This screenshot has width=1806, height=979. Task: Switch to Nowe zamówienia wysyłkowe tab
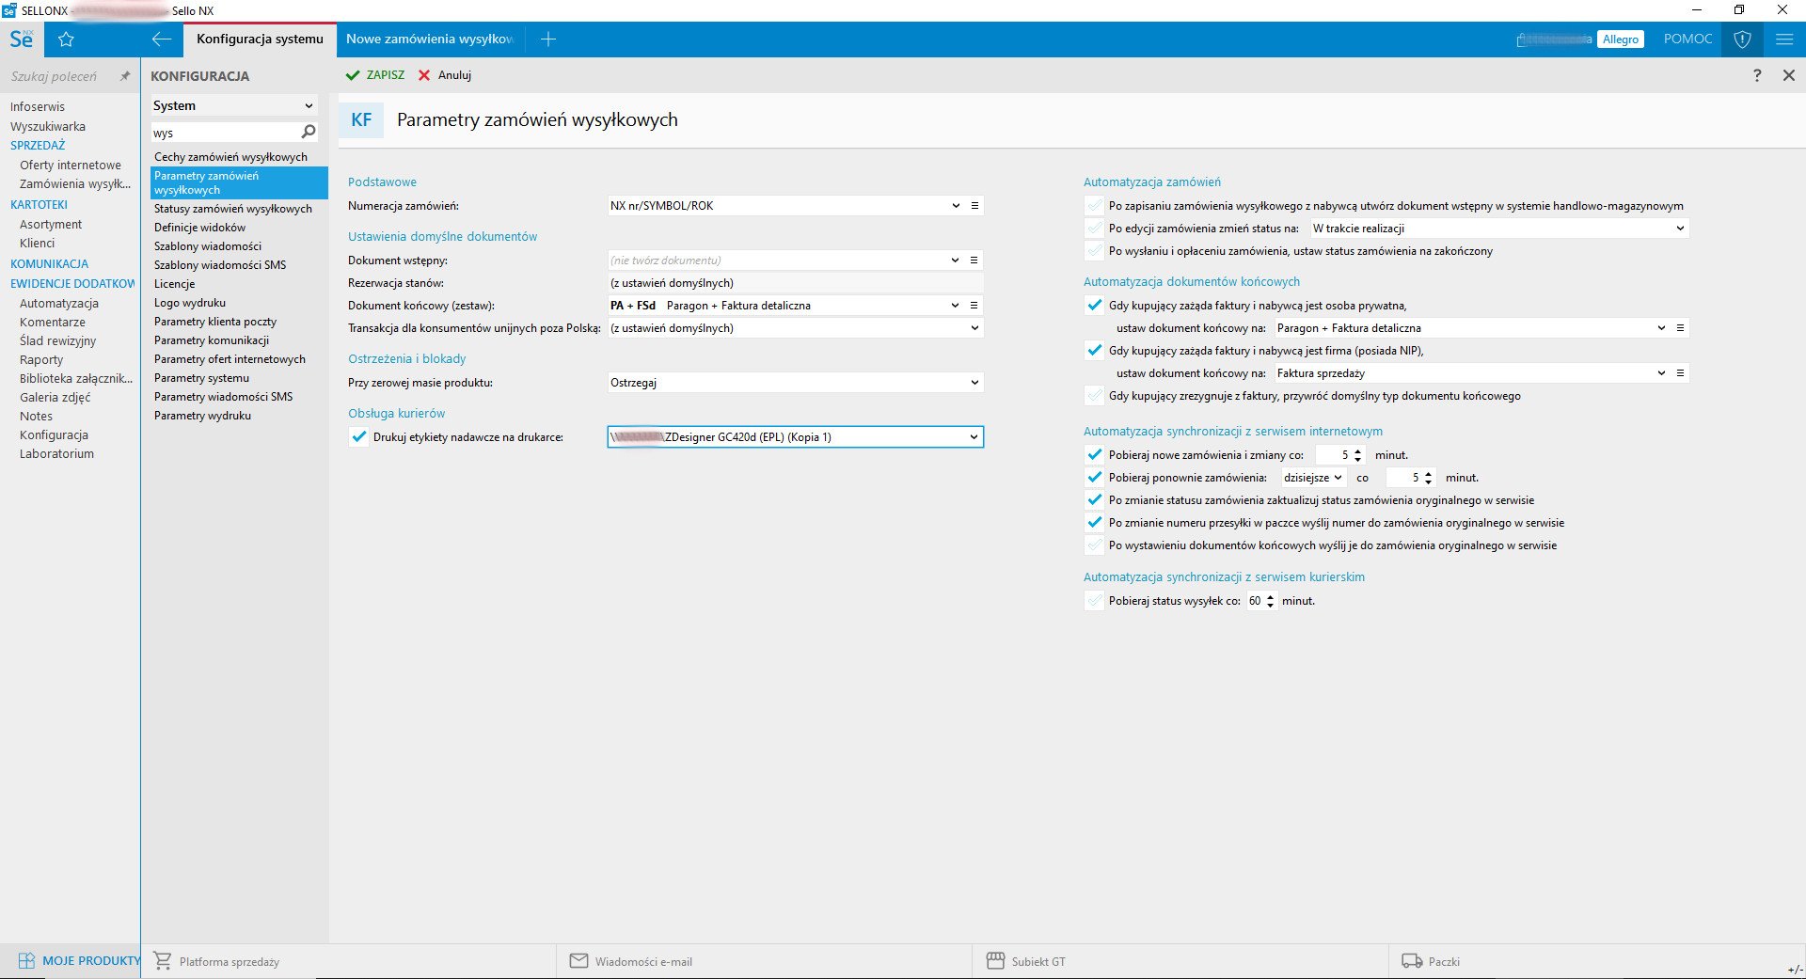[x=429, y=39]
